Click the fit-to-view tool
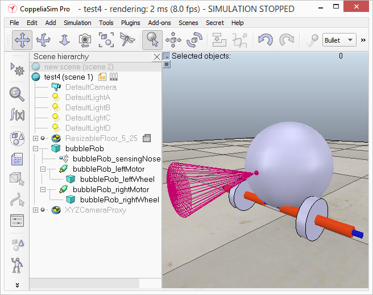The height and width of the screenshot is (295, 373). pos(106,40)
